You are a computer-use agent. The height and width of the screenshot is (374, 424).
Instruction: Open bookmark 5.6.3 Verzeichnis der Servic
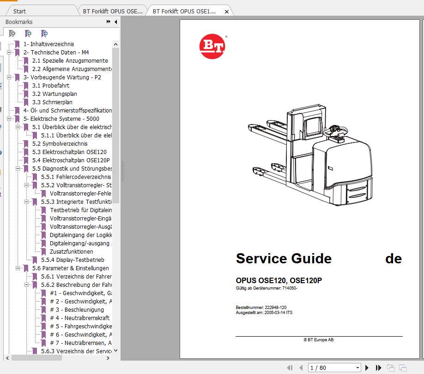pyautogui.click(x=77, y=351)
